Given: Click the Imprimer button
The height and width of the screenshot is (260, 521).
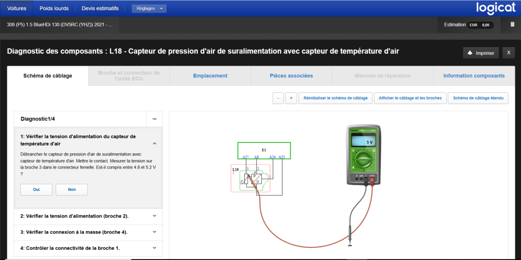Looking at the screenshot, I should coord(480,53).
